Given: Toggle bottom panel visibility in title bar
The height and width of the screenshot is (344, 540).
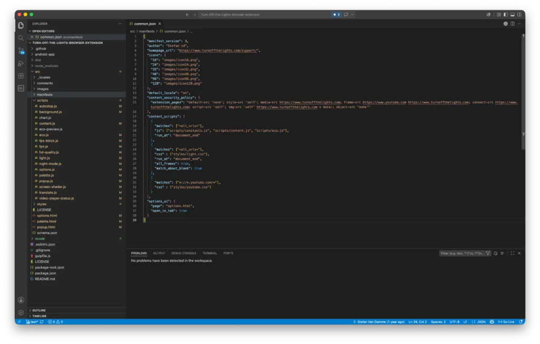Looking at the screenshot, I should point(513,14).
